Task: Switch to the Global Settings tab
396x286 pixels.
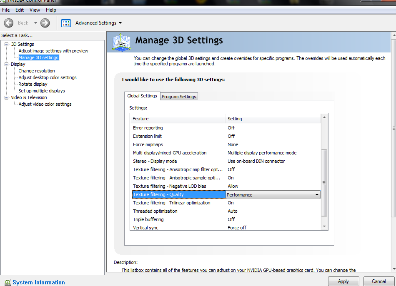Action: (x=142, y=96)
